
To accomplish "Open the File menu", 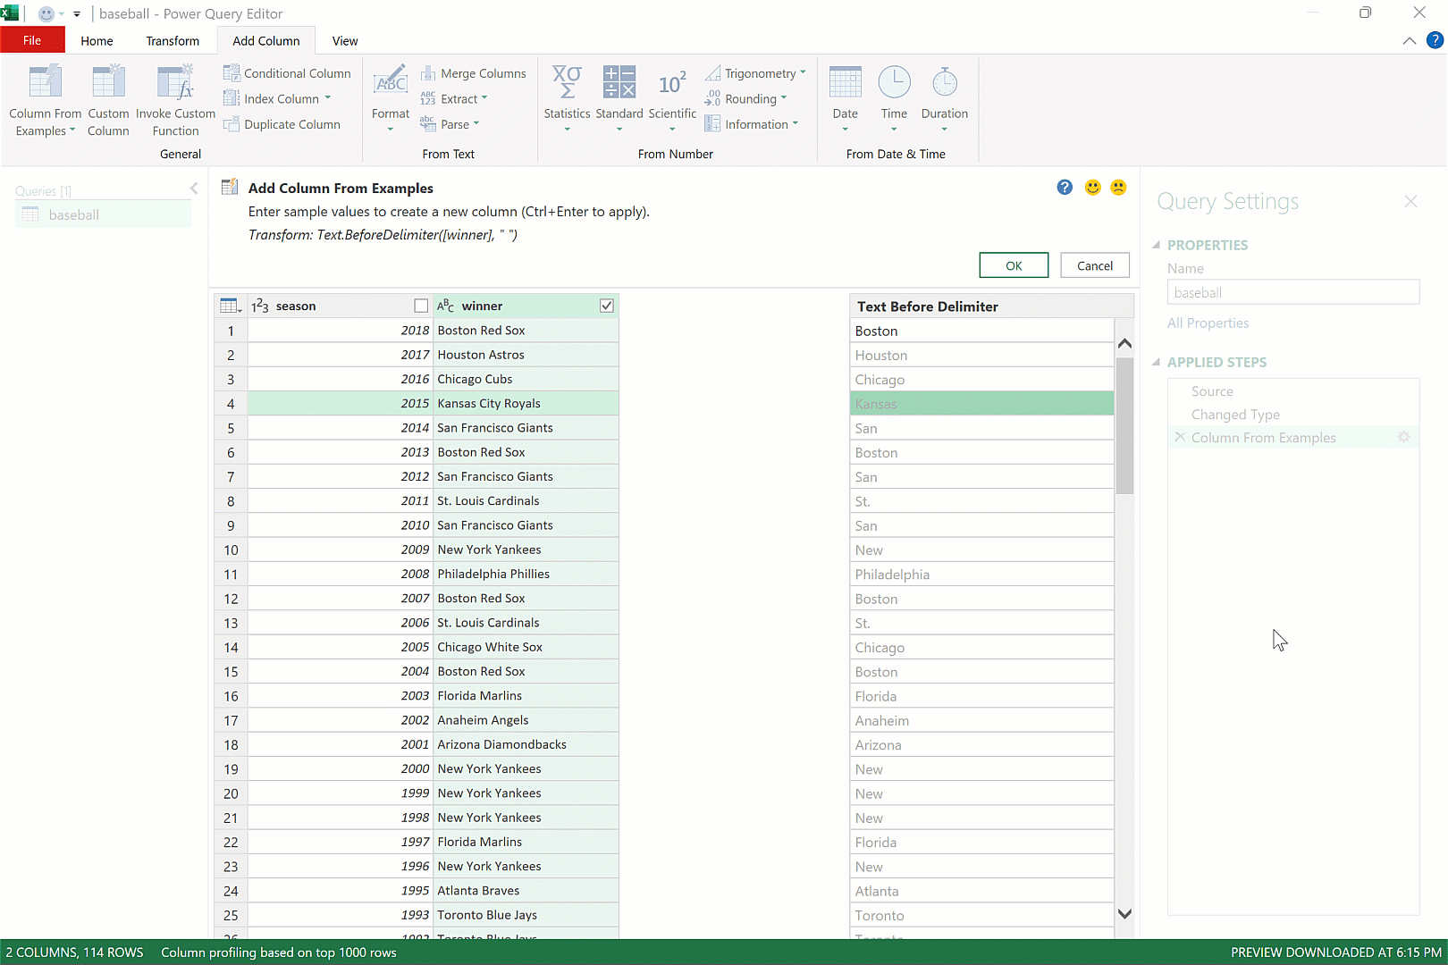I will (32, 41).
